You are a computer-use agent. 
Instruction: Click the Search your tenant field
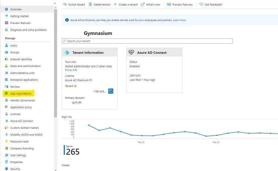(x=147, y=41)
